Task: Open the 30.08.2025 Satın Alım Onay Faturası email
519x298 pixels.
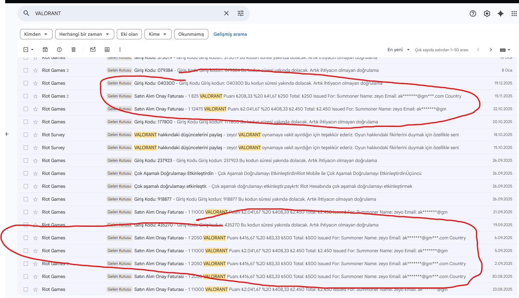Action: point(267,276)
